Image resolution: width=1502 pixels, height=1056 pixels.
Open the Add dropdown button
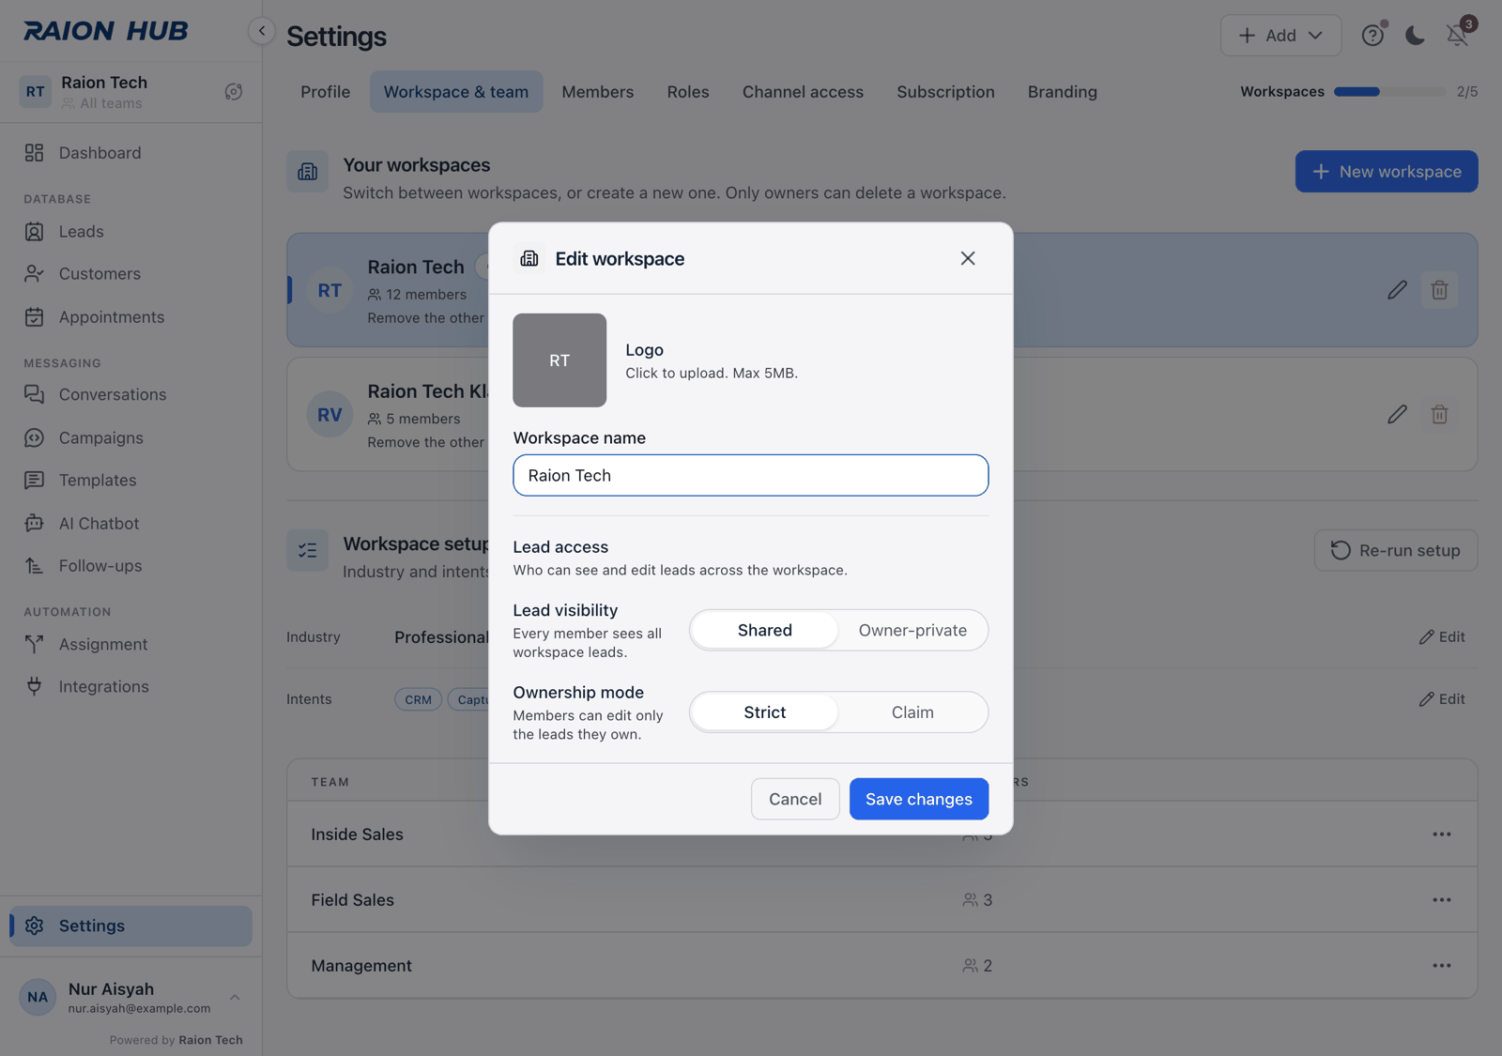[x=1280, y=36]
